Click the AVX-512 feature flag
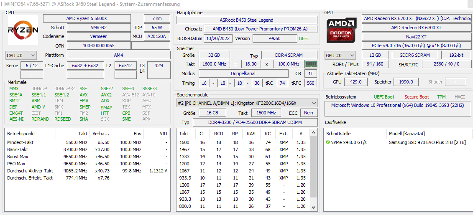Image resolution: width=473 pixels, height=215 pixels. click(130, 95)
